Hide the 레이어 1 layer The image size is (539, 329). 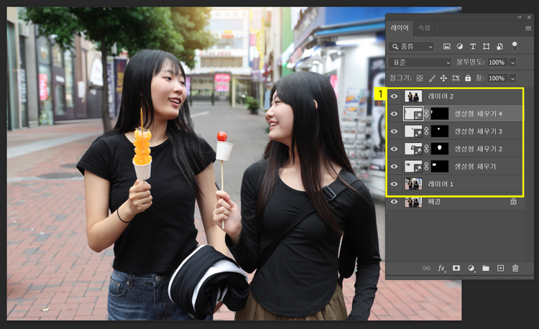(394, 184)
